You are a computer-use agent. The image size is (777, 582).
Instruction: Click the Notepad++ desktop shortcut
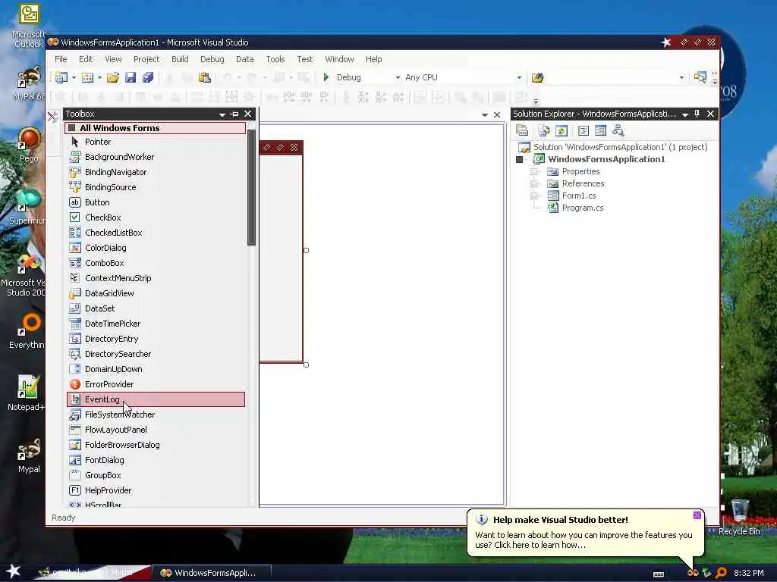click(27, 393)
